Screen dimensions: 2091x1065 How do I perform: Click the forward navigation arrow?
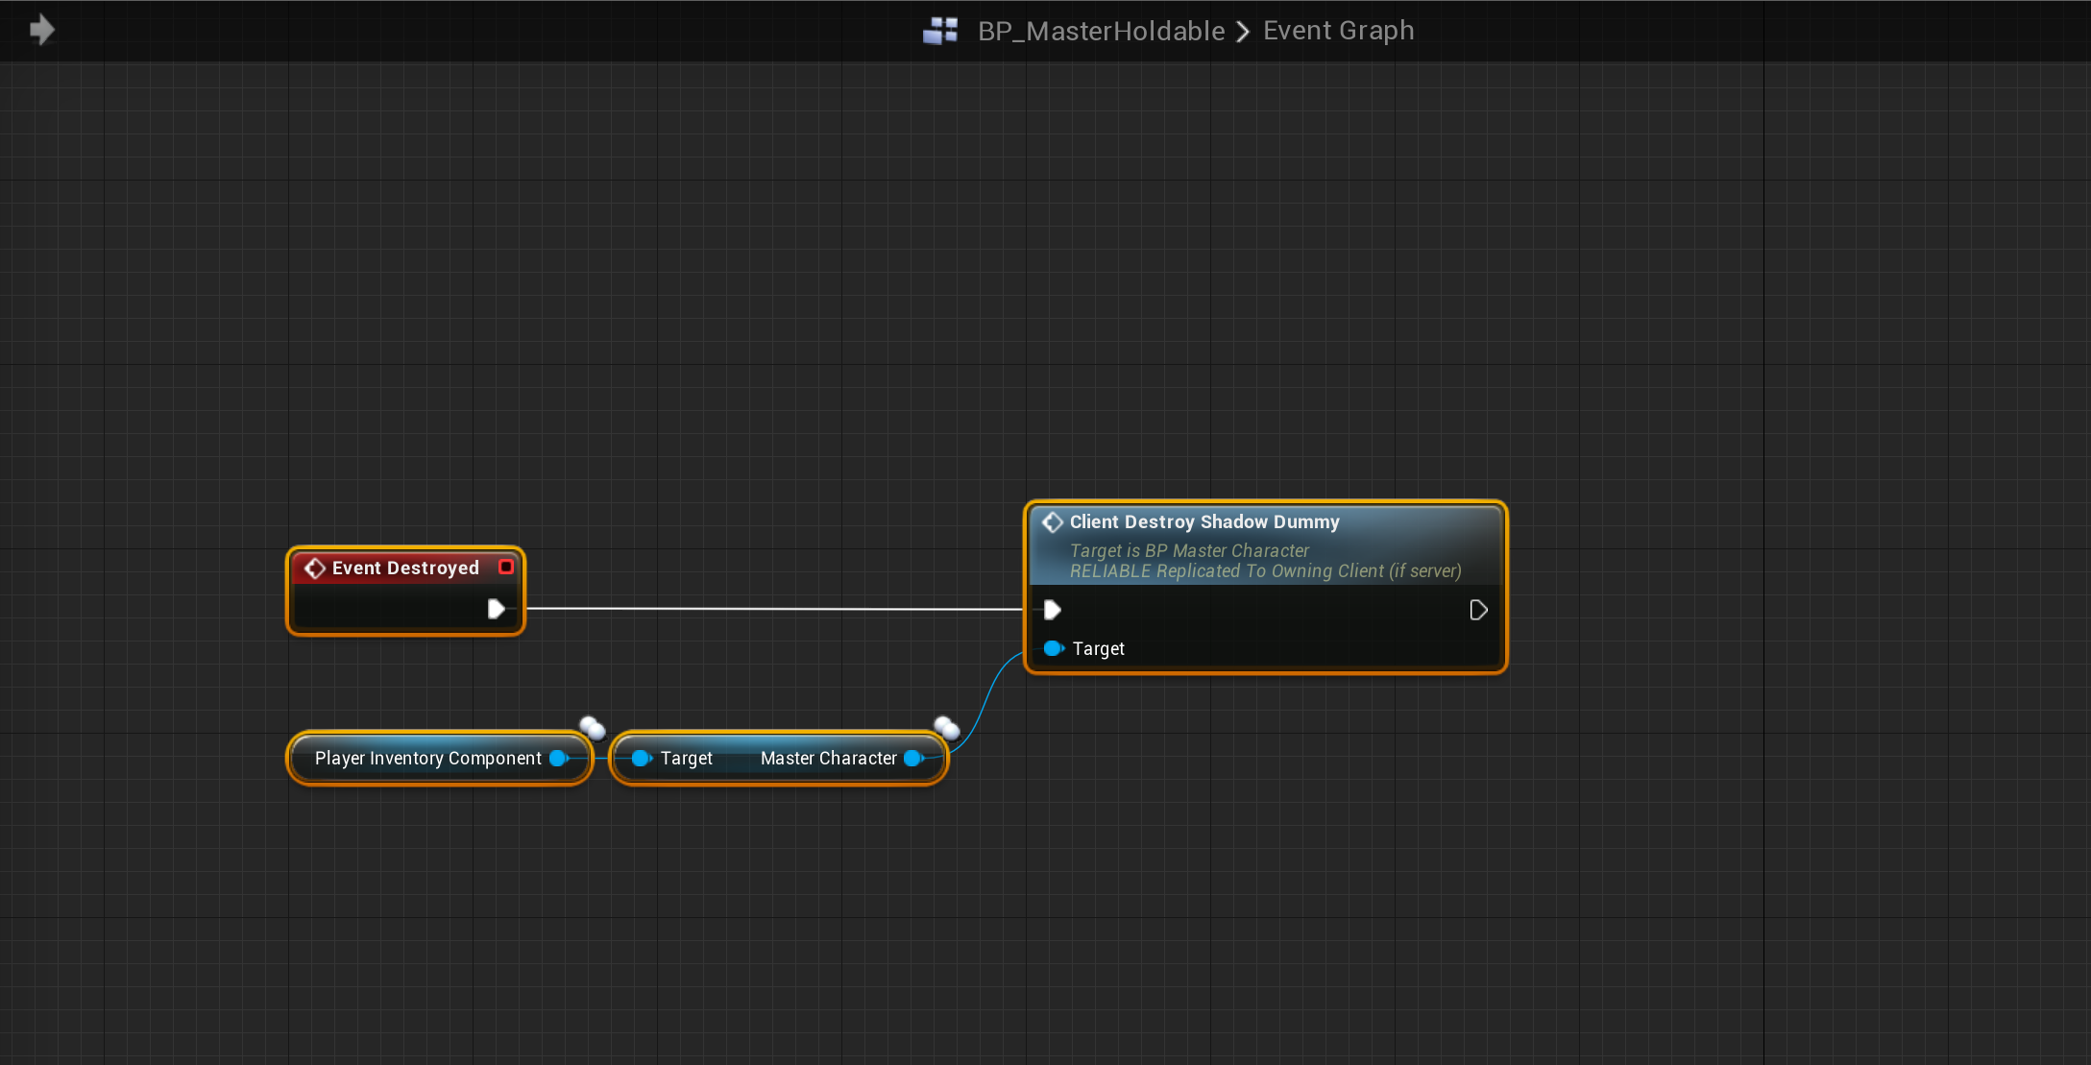click(41, 30)
